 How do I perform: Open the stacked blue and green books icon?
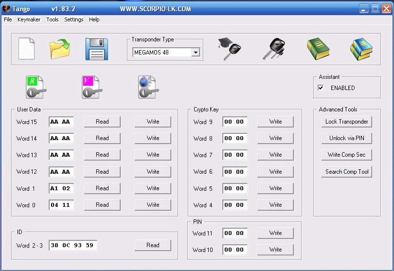click(361, 49)
